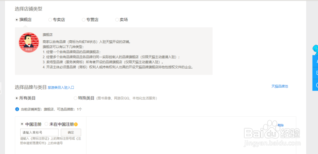318x154 pixels.
Task: Click the top blue floating sidebar button
Action: coord(315,61)
